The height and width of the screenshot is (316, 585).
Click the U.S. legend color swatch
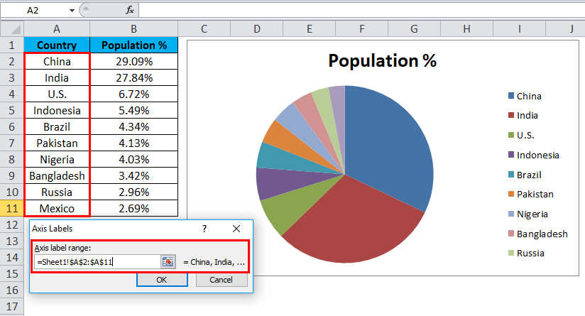coord(511,135)
